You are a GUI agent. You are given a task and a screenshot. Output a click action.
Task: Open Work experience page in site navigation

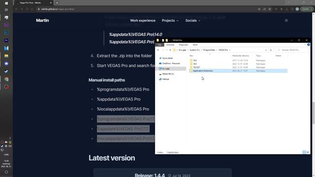click(x=143, y=21)
